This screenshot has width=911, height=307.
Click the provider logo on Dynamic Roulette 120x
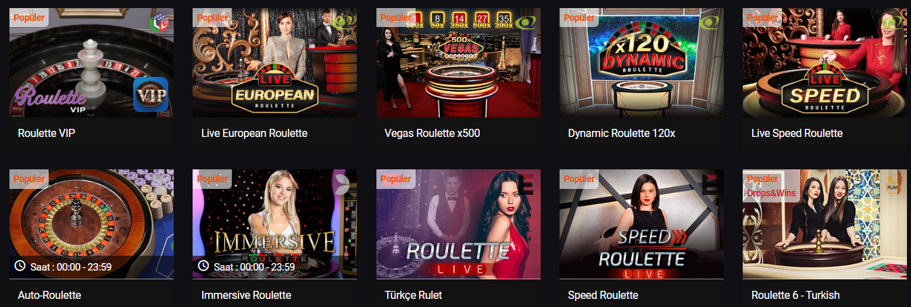pyautogui.click(x=710, y=22)
